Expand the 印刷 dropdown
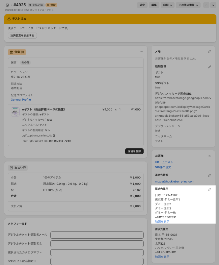 click(167, 5)
